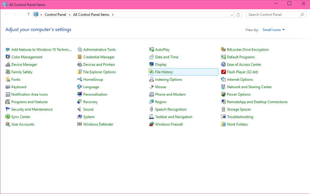Go up one level with the up arrow

[28, 14]
